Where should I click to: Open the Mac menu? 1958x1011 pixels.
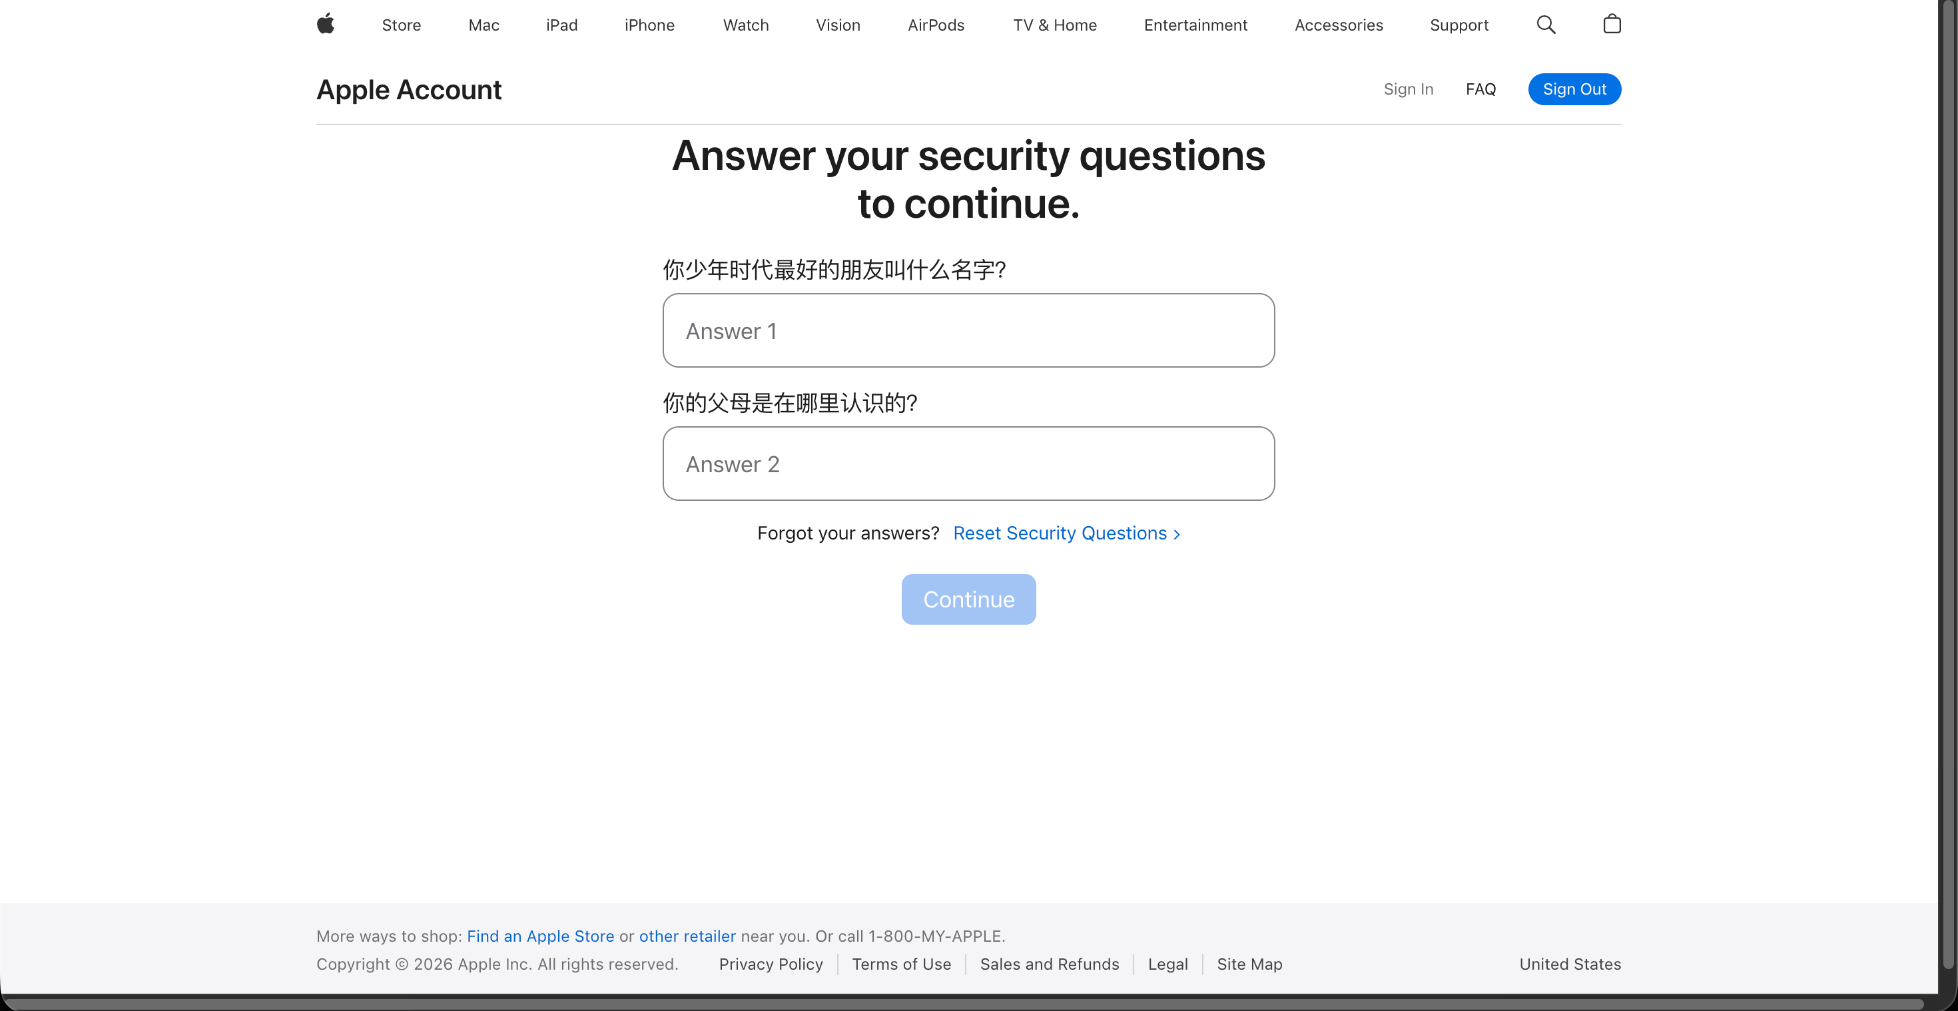point(484,25)
